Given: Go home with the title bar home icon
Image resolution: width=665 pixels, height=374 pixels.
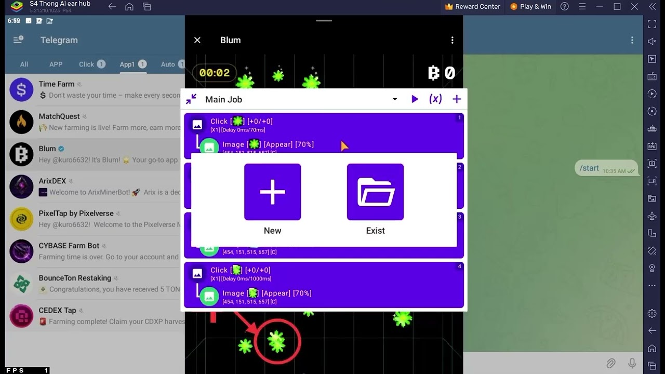Looking at the screenshot, I should pyautogui.click(x=129, y=7).
